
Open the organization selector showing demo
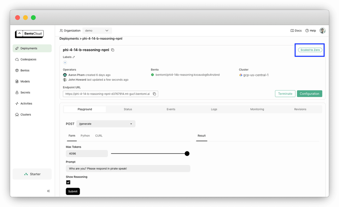tap(97, 30)
